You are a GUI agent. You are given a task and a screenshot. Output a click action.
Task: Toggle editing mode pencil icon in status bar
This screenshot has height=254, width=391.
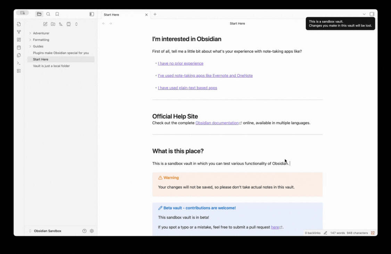(325, 233)
